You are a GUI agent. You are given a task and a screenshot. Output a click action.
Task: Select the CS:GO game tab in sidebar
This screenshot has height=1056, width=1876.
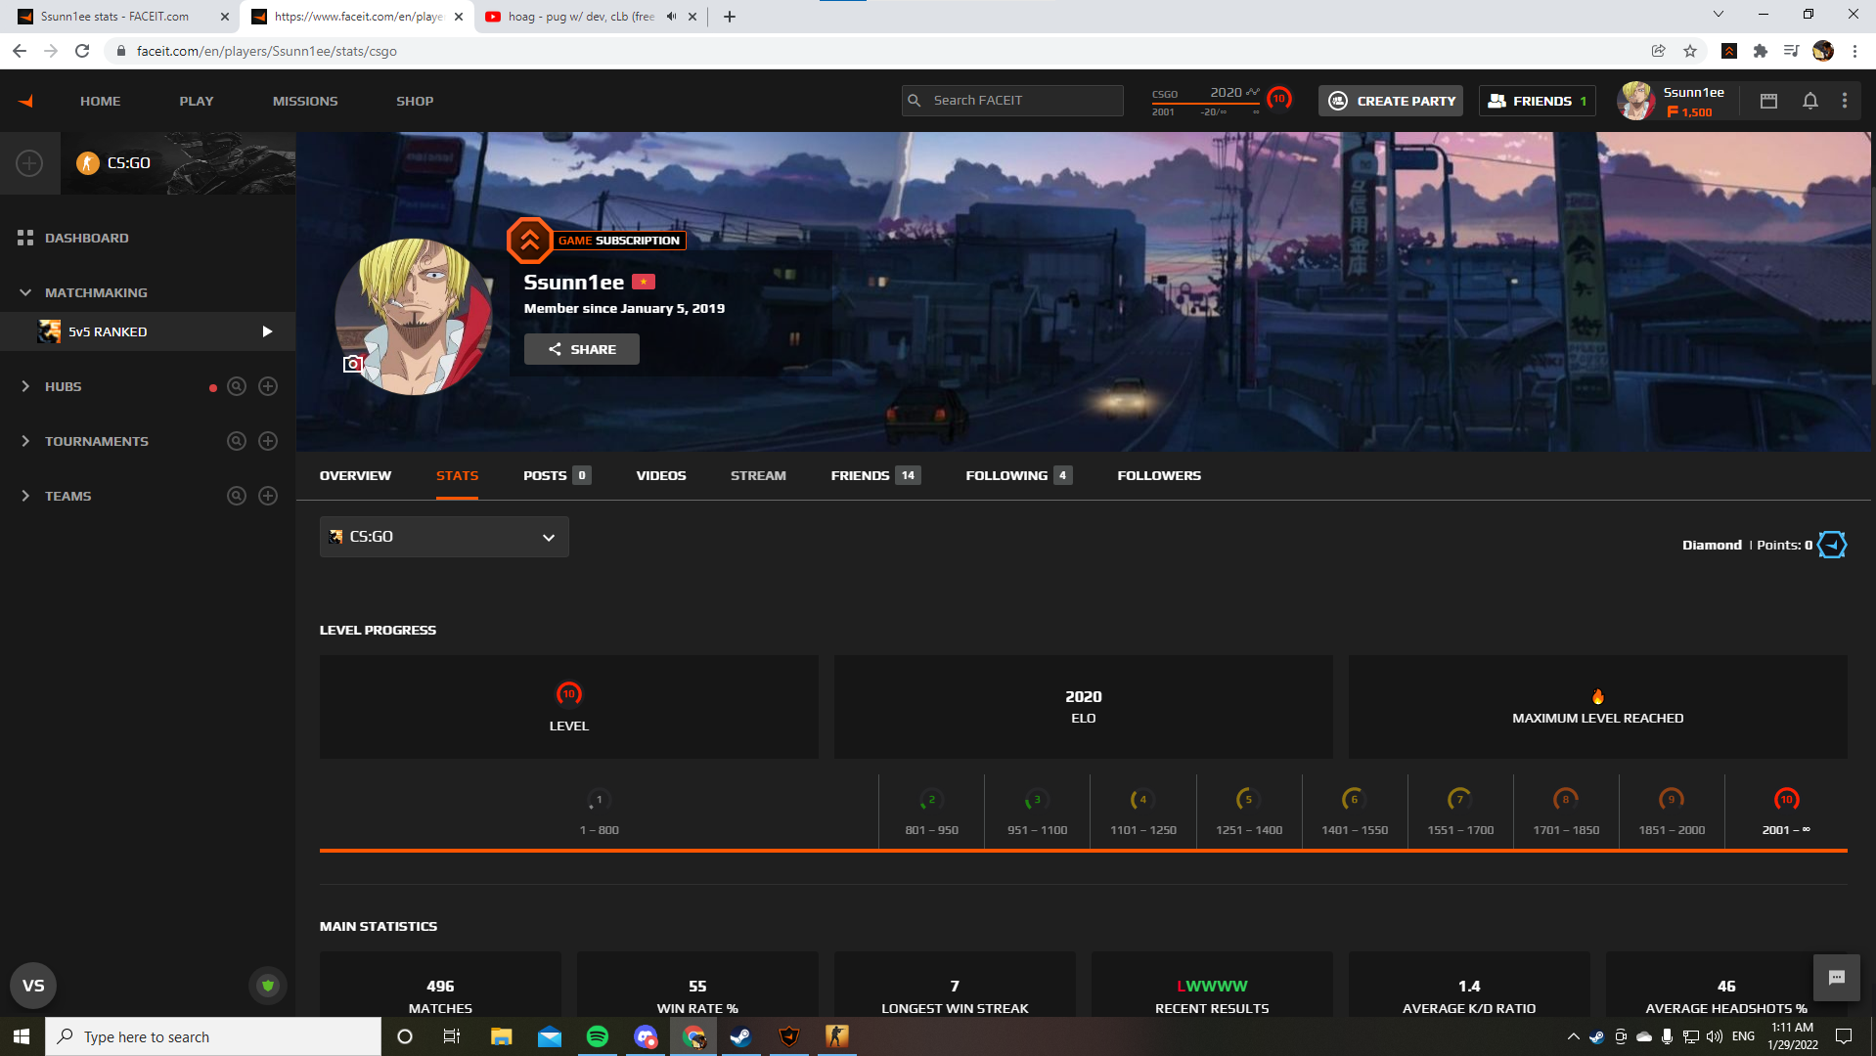pyautogui.click(x=178, y=163)
